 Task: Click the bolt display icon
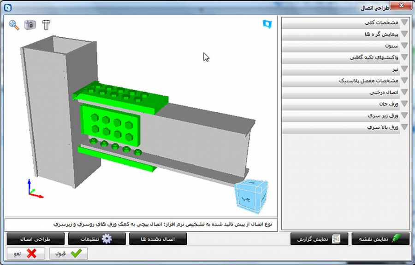pyautogui.click(x=46, y=25)
